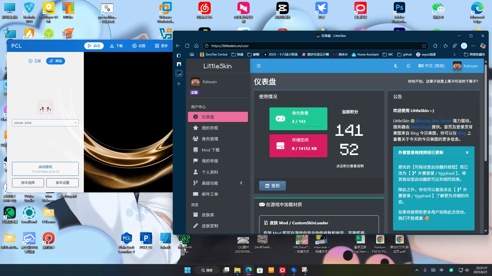
Task: Click the 签到 check-in button
Action: pos(272,185)
